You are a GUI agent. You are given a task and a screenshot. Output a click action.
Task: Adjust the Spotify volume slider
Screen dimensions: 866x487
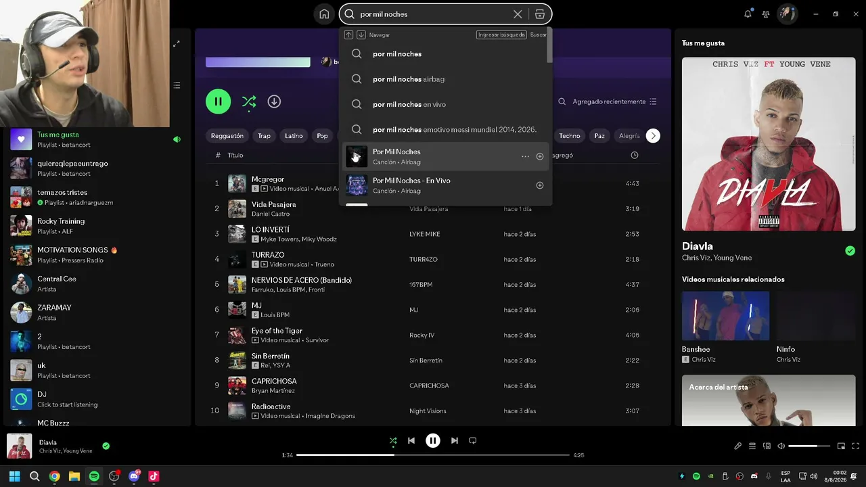pos(809,446)
